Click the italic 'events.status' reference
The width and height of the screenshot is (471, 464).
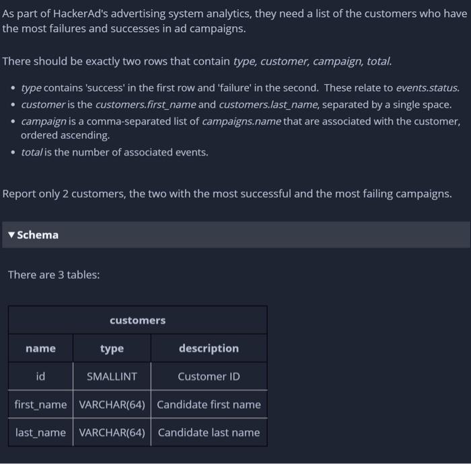point(428,88)
